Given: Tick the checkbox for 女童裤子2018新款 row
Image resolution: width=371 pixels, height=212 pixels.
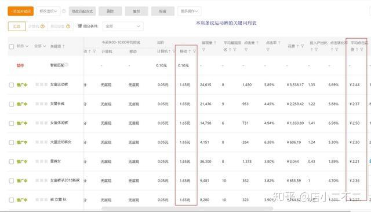Looking at the screenshot, I should click(12, 181).
